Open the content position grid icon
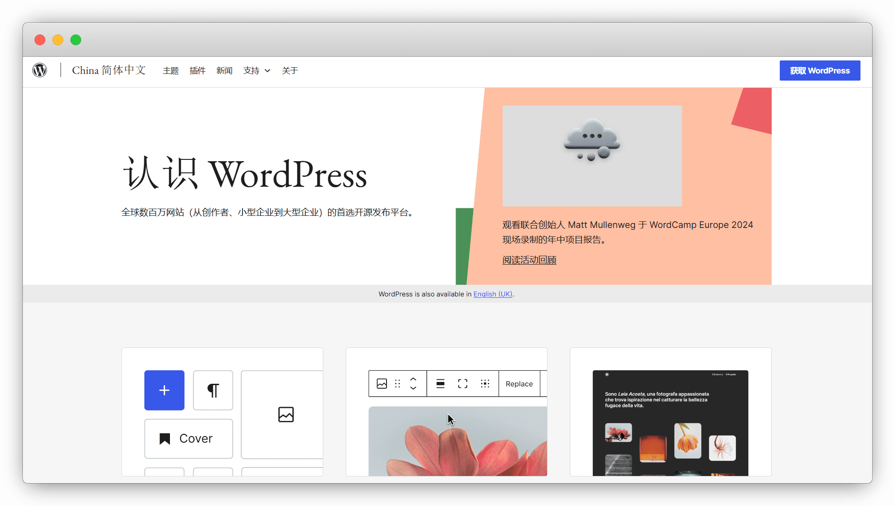 pos(485,384)
